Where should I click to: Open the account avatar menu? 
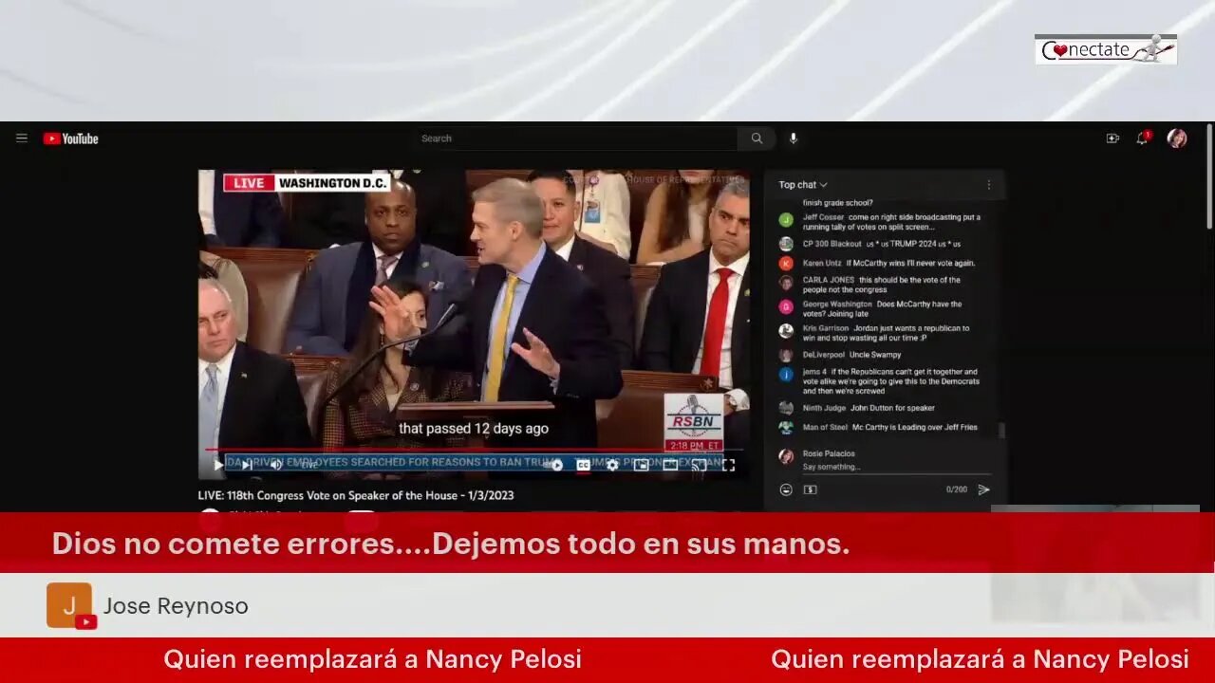[1177, 138]
